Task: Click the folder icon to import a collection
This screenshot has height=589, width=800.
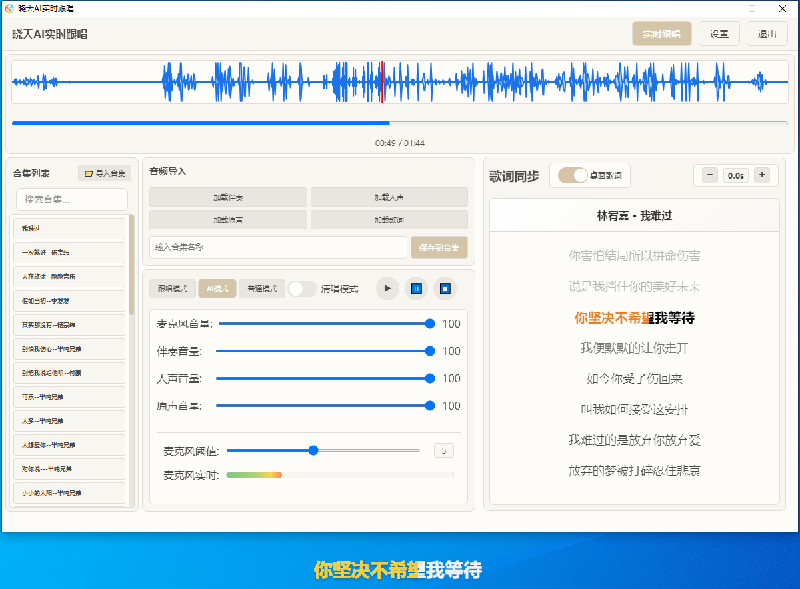Action: coord(89,173)
